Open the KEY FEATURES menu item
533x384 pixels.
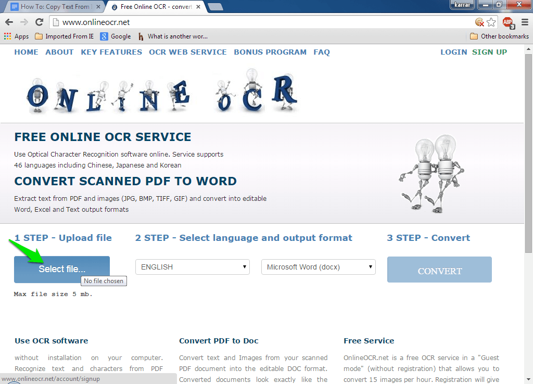click(111, 52)
